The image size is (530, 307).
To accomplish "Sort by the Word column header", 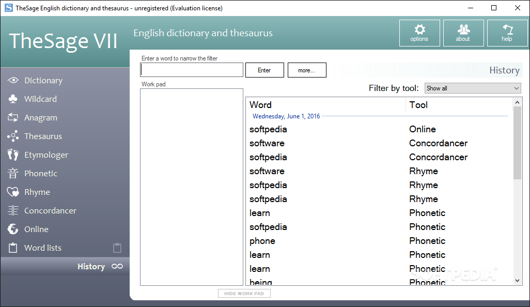I will pos(326,105).
